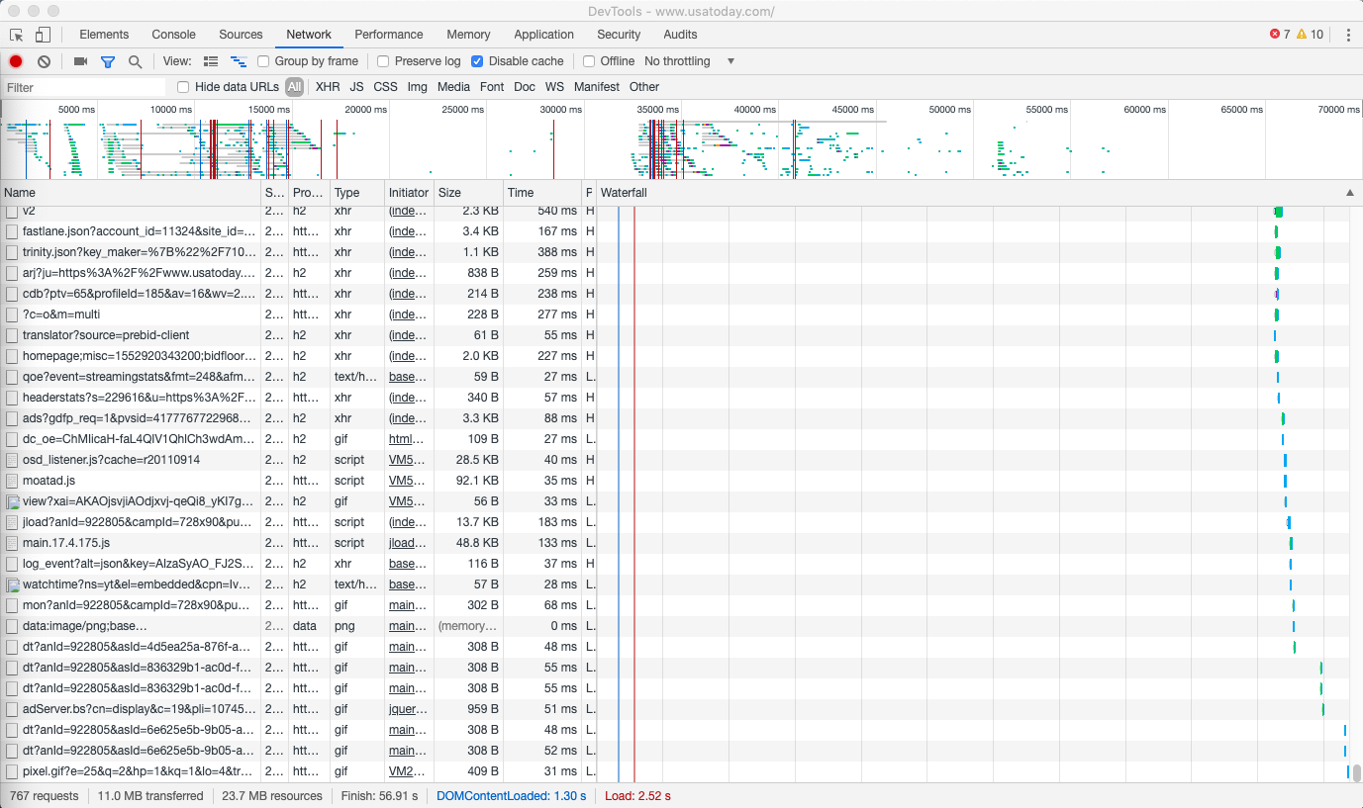Click the inspect element picker icon
This screenshot has width=1363, height=808.
(17, 35)
